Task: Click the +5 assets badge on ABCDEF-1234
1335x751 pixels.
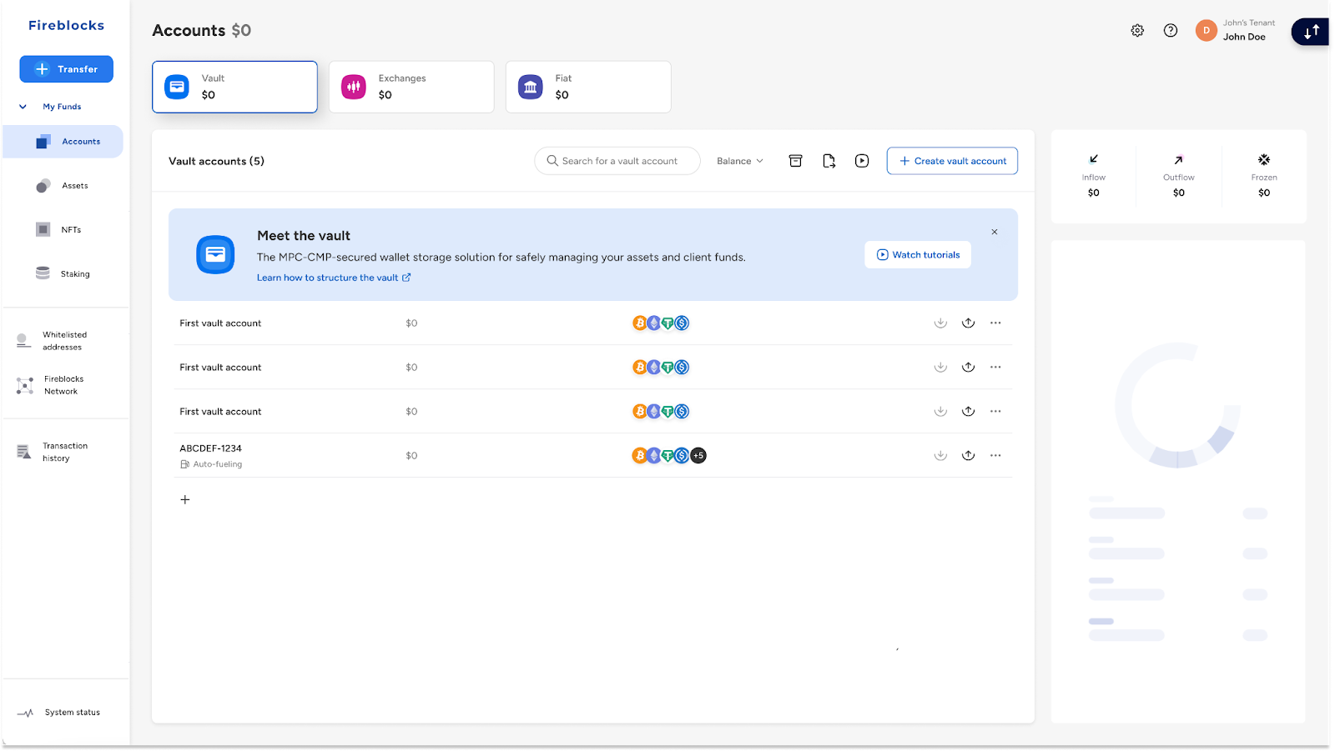Action: point(698,455)
